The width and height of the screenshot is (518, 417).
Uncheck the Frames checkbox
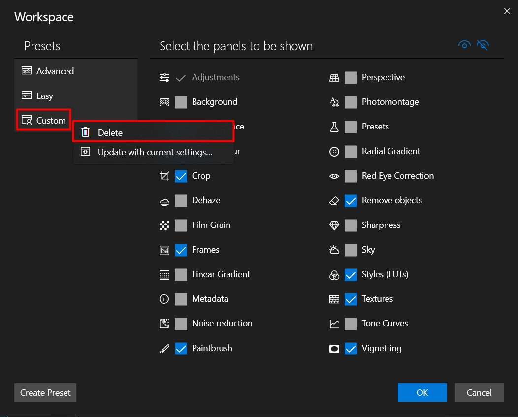(x=181, y=250)
